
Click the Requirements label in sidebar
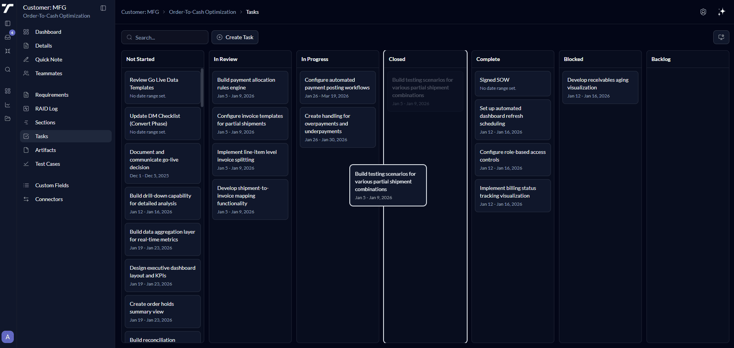pyautogui.click(x=52, y=95)
